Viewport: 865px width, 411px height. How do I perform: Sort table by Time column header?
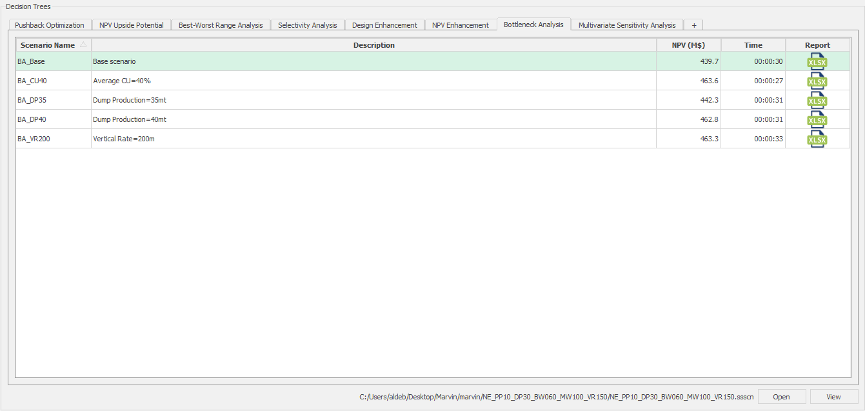[753, 45]
